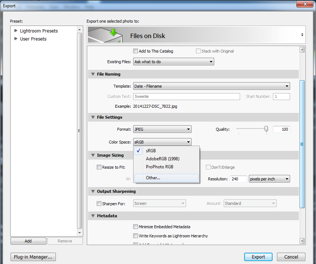Enable the Sharpen For checkbox

click(99, 203)
